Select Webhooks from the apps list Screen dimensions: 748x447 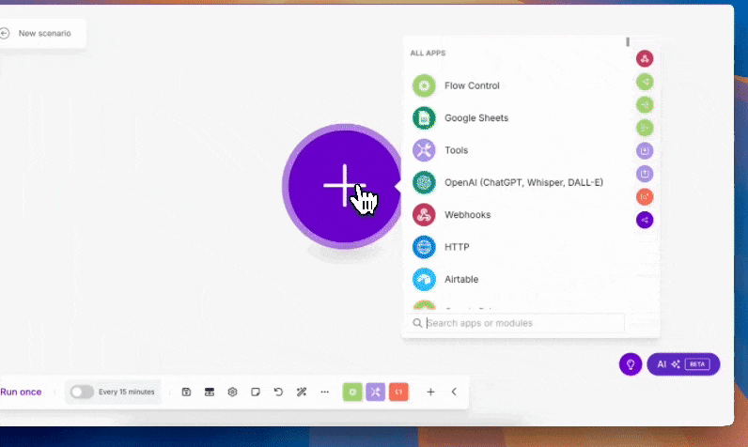(467, 215)
